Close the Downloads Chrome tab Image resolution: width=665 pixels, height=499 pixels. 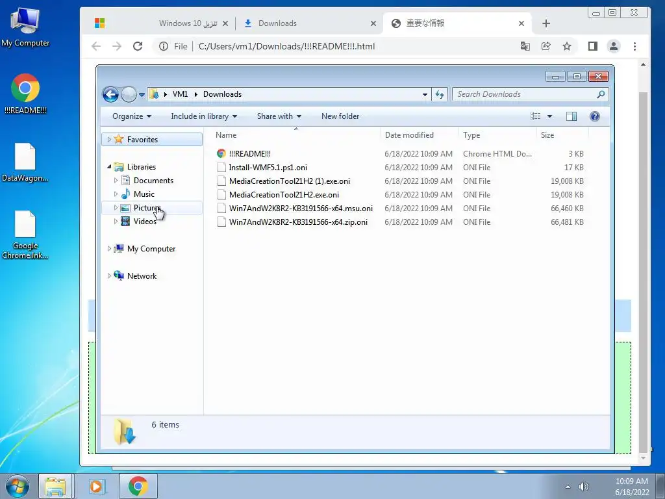click(x=373, y=23)
